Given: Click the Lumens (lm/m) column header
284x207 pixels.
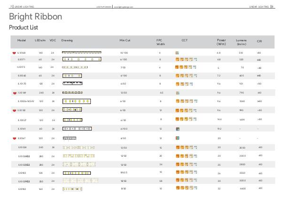Looking at the screenshot, I should [x=241, y=43].
